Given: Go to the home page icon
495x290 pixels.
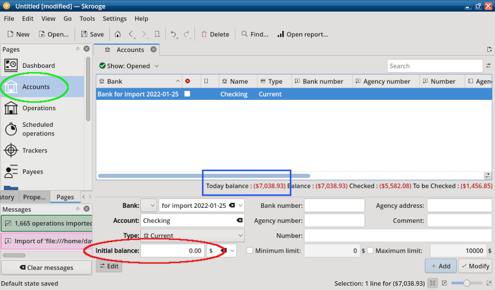Looking at the screenshot, I should (x=118, y=34).
